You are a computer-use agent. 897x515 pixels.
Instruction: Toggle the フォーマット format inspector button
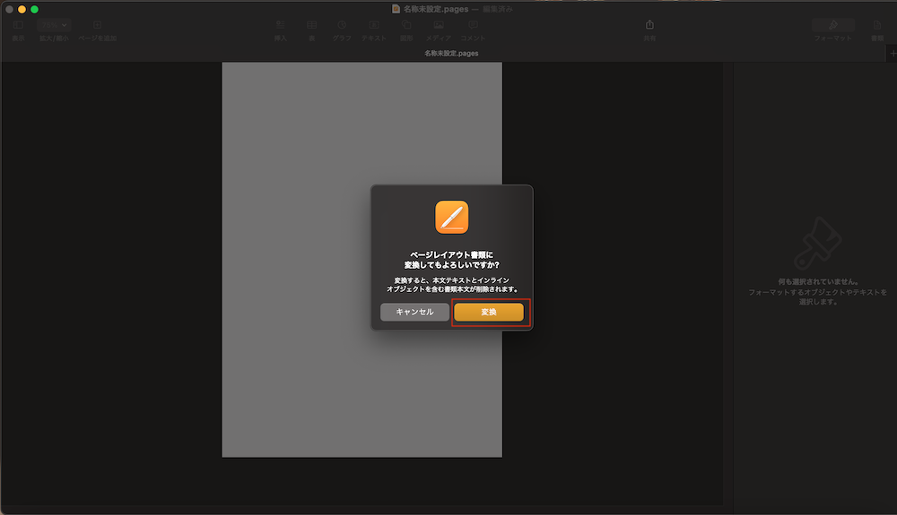click(833, 25)
